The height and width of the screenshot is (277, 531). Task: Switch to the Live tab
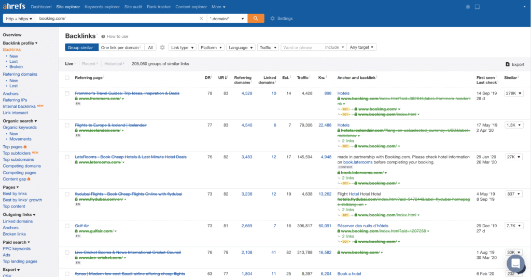coord(69,64)
